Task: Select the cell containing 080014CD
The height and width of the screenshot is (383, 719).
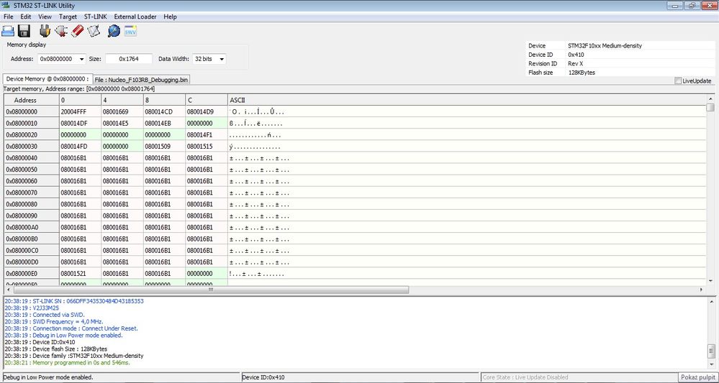Action: (x=165, y=111)
